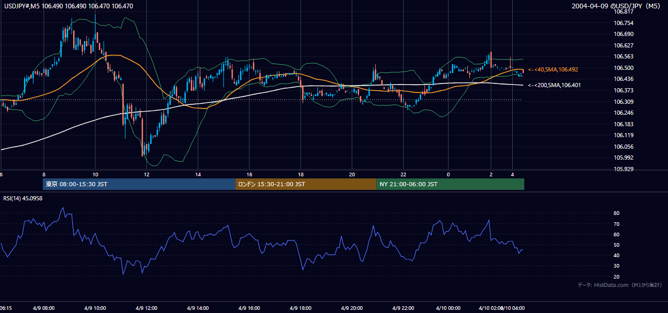Image resolution: width=668 pixels, height=313 pixels.
Task: Click the 106.690 price axis label
Action: (x=624, y=34)
